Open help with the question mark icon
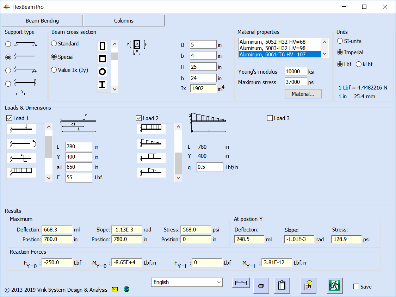Screen dimensions: 396x297 (x=308, y=285)
